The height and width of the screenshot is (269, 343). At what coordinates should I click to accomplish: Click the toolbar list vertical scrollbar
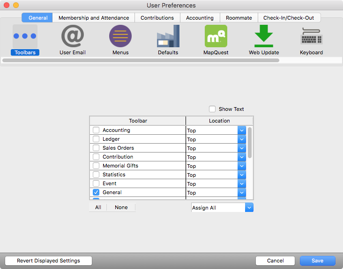pyautogui.click(x=250, y=143)
